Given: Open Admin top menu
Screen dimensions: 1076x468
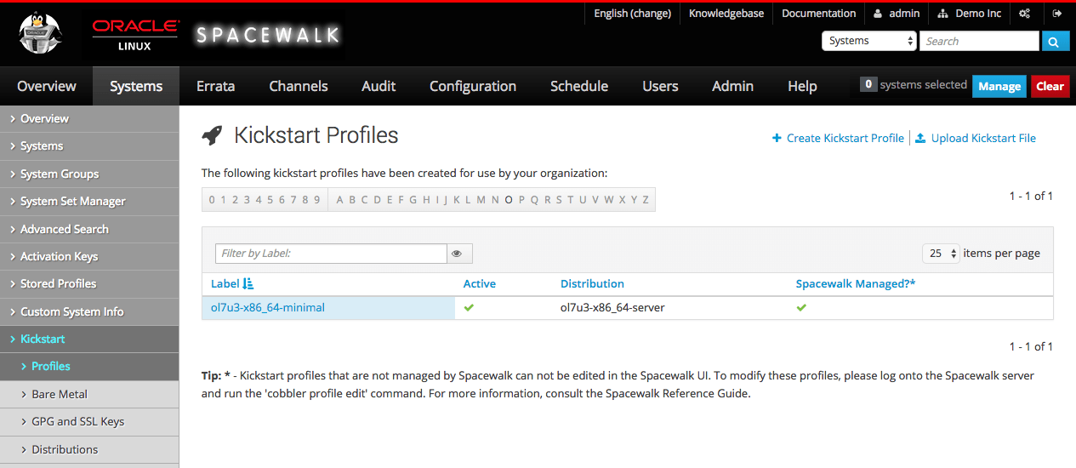Looking at the screenshot, I should tap(733, 86).
